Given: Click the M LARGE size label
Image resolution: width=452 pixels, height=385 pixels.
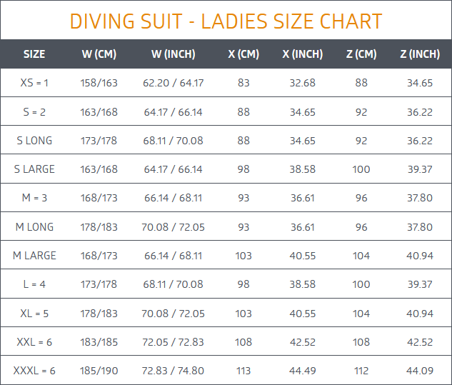Looking at the screenshot, I should 34,256.
